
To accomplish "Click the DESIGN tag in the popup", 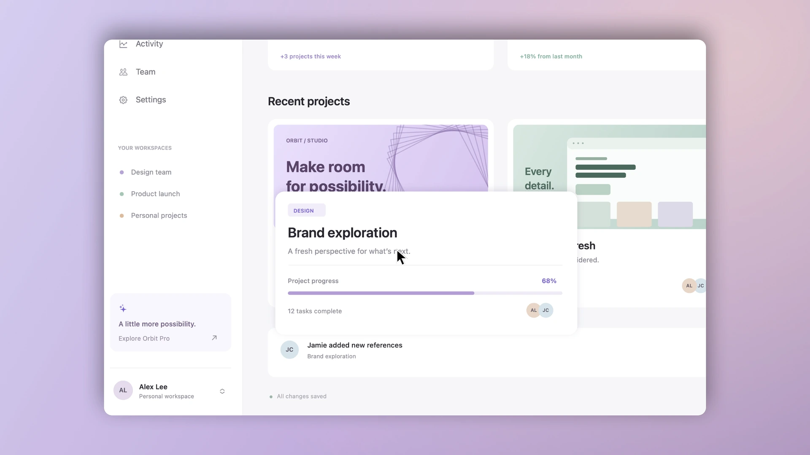I will 306,210.
